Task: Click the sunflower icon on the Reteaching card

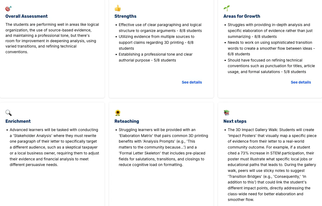Action: (x=117, y=113)
